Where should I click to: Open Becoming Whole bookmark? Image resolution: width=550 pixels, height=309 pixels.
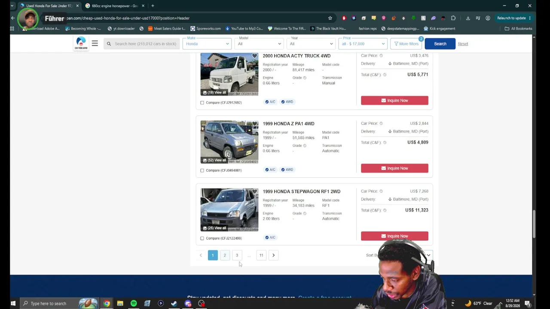point(83,29)
